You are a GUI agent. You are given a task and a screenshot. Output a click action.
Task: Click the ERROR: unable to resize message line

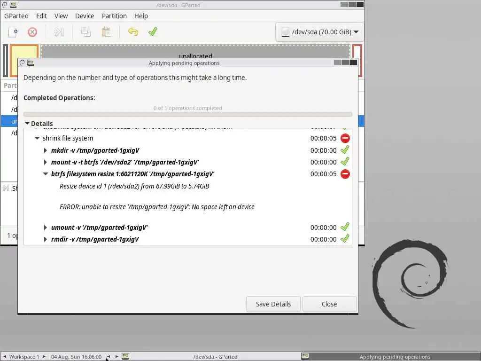point(157,207)
